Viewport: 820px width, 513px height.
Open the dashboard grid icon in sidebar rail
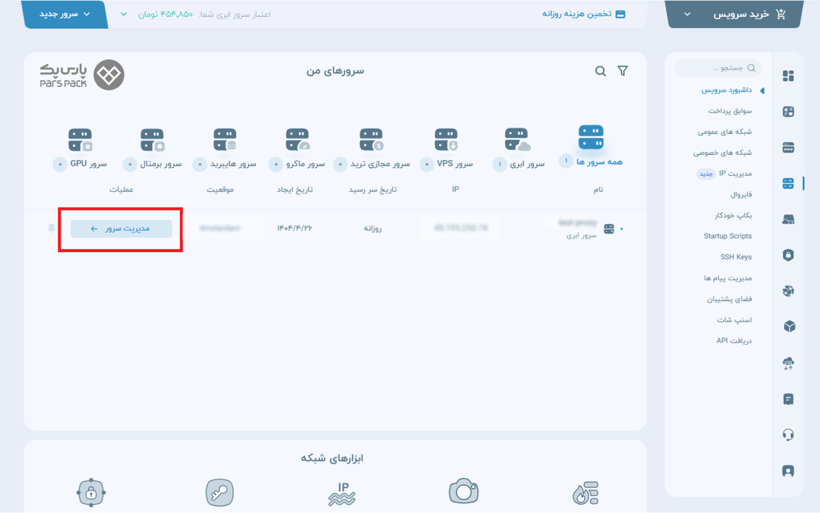[x=788, y=76]
